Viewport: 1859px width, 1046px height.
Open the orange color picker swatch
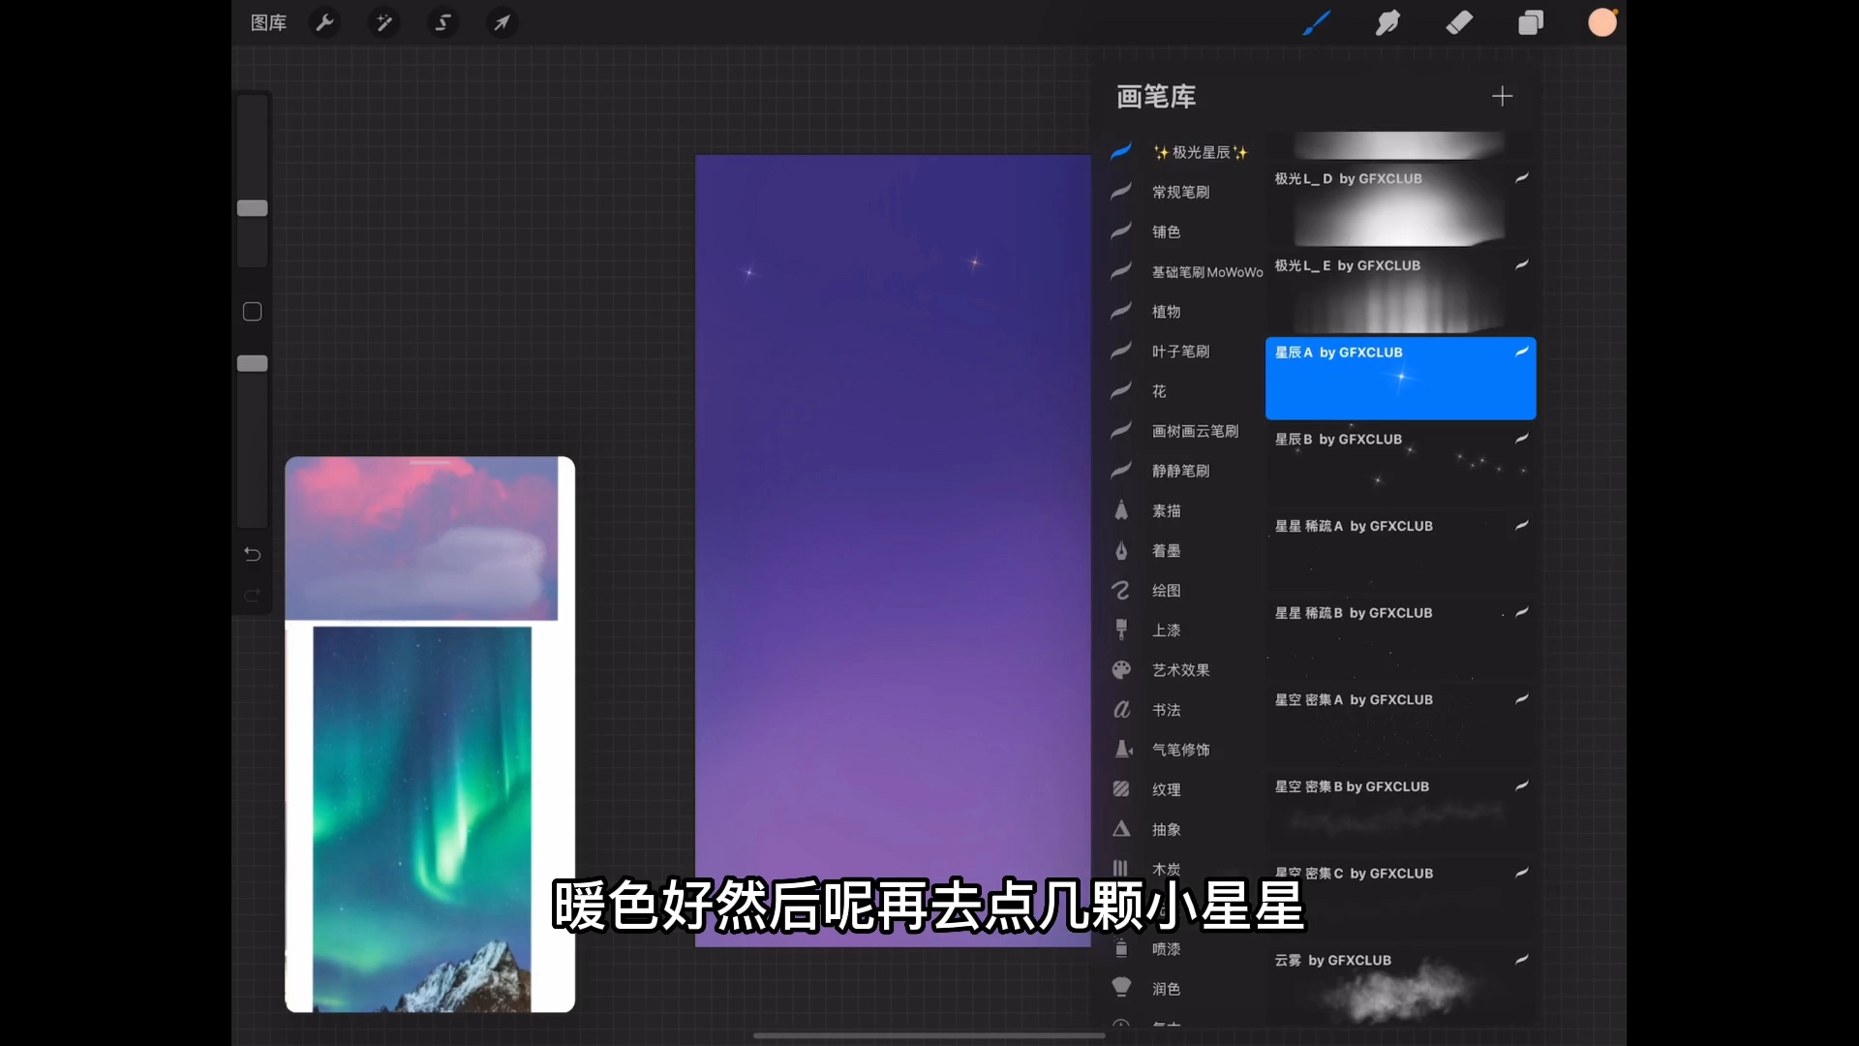coord(1602,22)
